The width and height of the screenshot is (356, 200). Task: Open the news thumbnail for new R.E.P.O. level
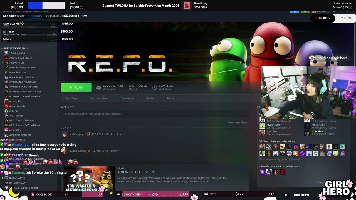pos(89,178)
